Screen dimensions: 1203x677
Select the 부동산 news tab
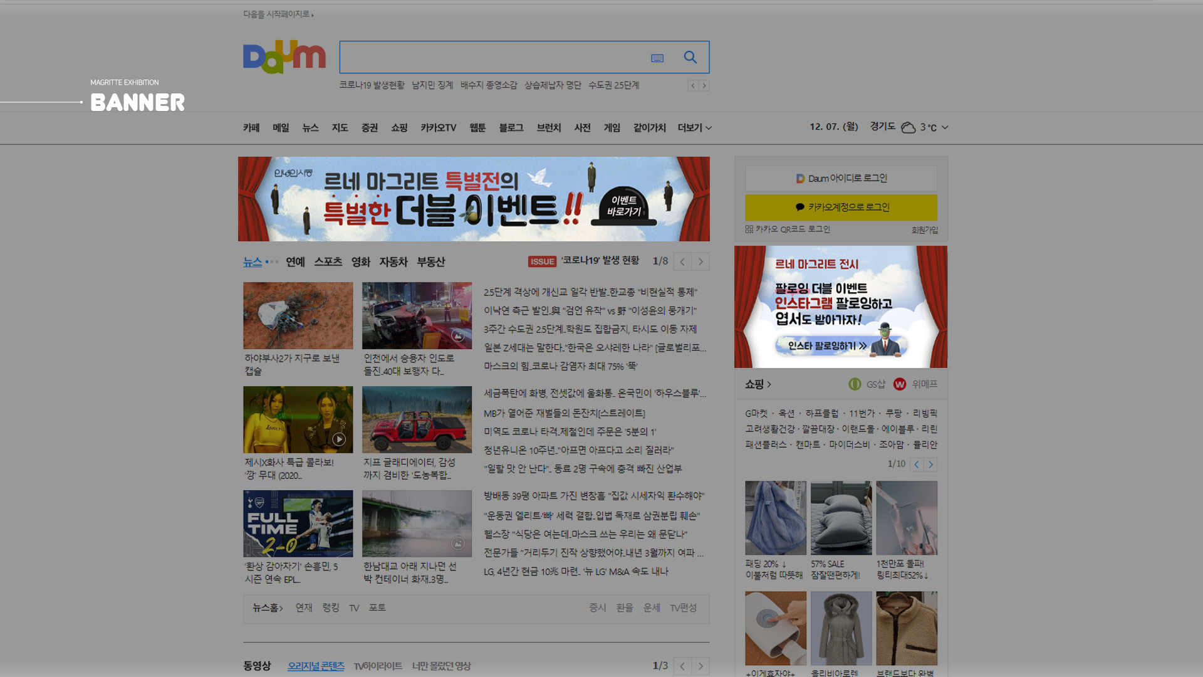430,262
